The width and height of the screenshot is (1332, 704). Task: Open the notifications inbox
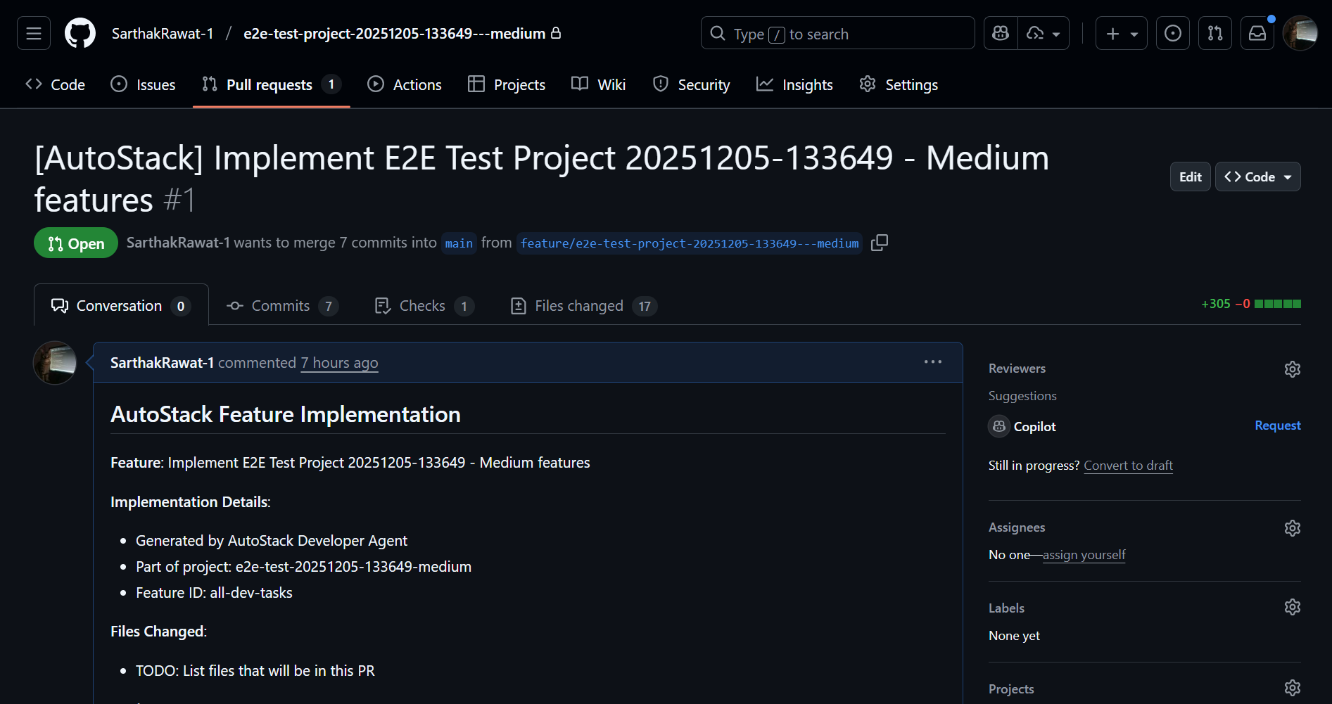tap(1257, 33)
